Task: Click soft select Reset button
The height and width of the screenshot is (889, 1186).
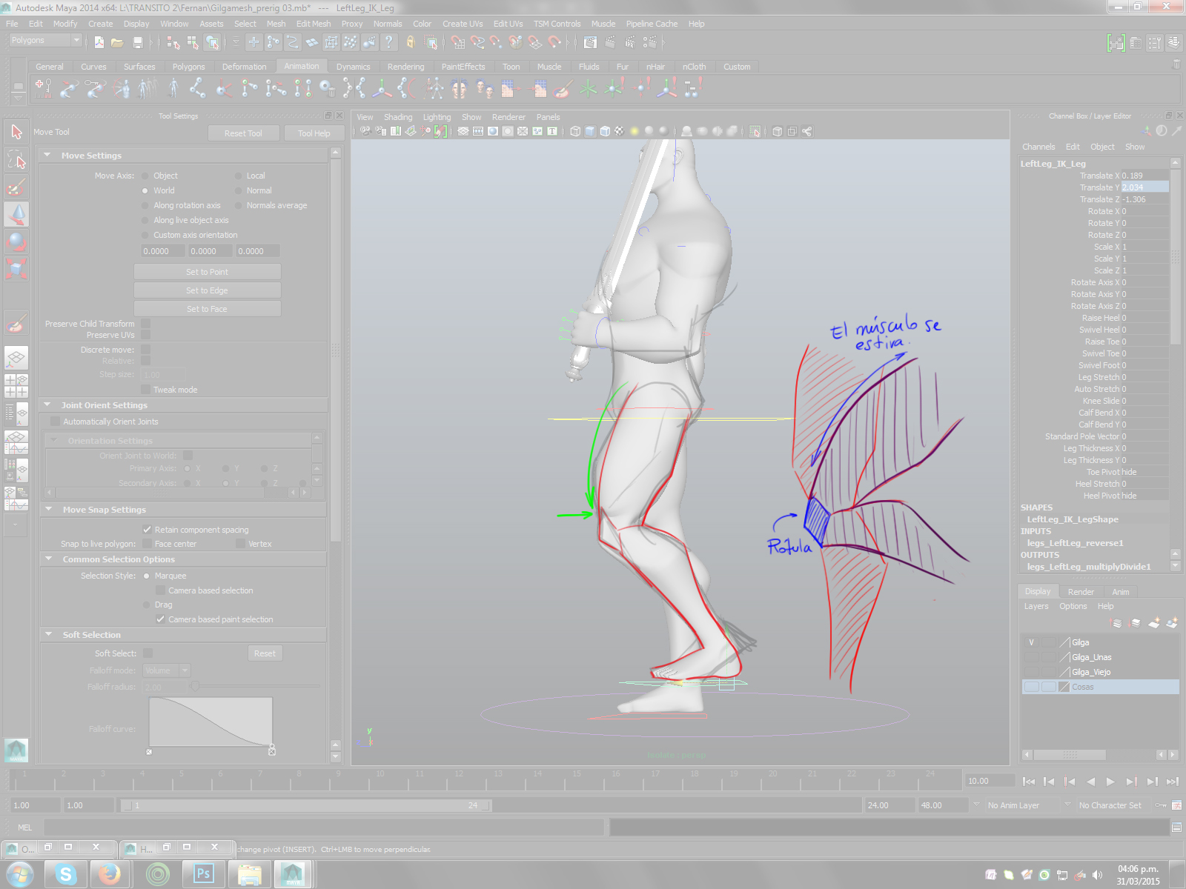Action: [x=265, y=653]
